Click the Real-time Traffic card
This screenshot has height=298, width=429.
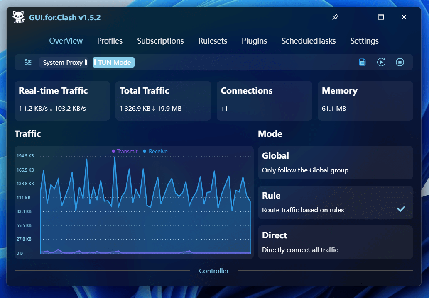(62, 101)
